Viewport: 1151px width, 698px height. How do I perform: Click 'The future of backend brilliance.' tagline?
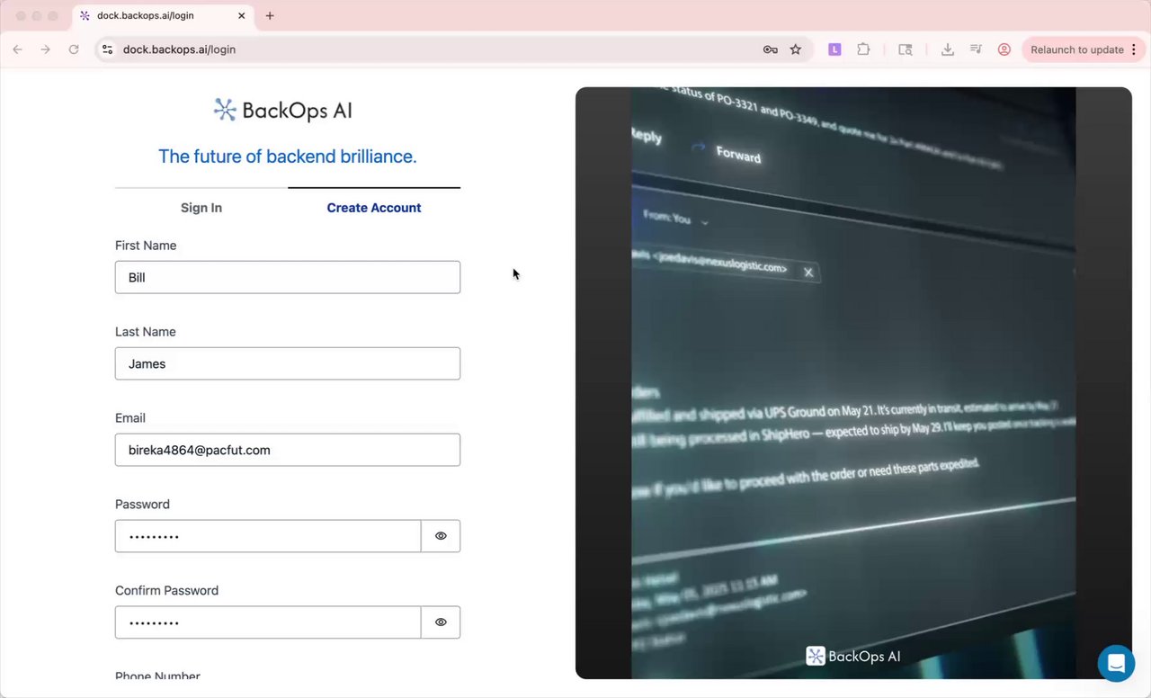[x=288, y=157]
